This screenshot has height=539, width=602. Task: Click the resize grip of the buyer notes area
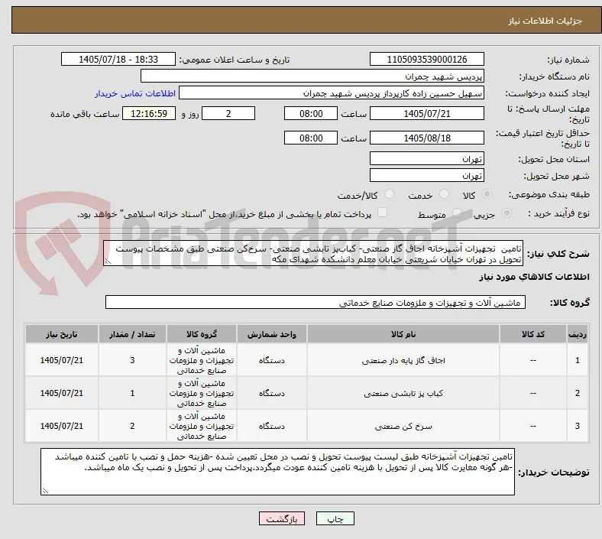pos(45,491)
